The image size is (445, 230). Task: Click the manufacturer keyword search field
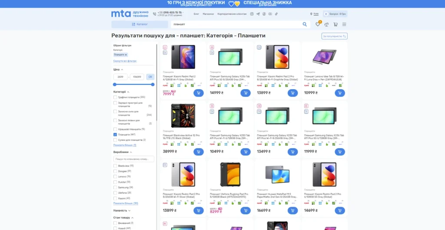pos(134,159)
